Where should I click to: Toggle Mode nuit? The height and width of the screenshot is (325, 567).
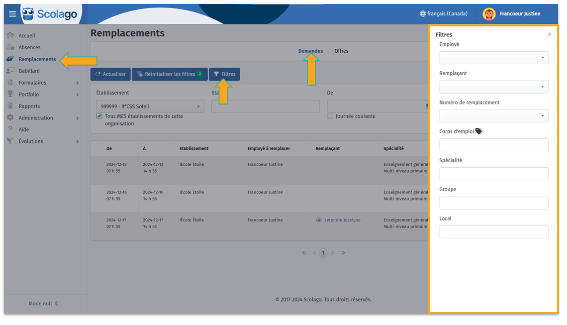pos(44,303)
